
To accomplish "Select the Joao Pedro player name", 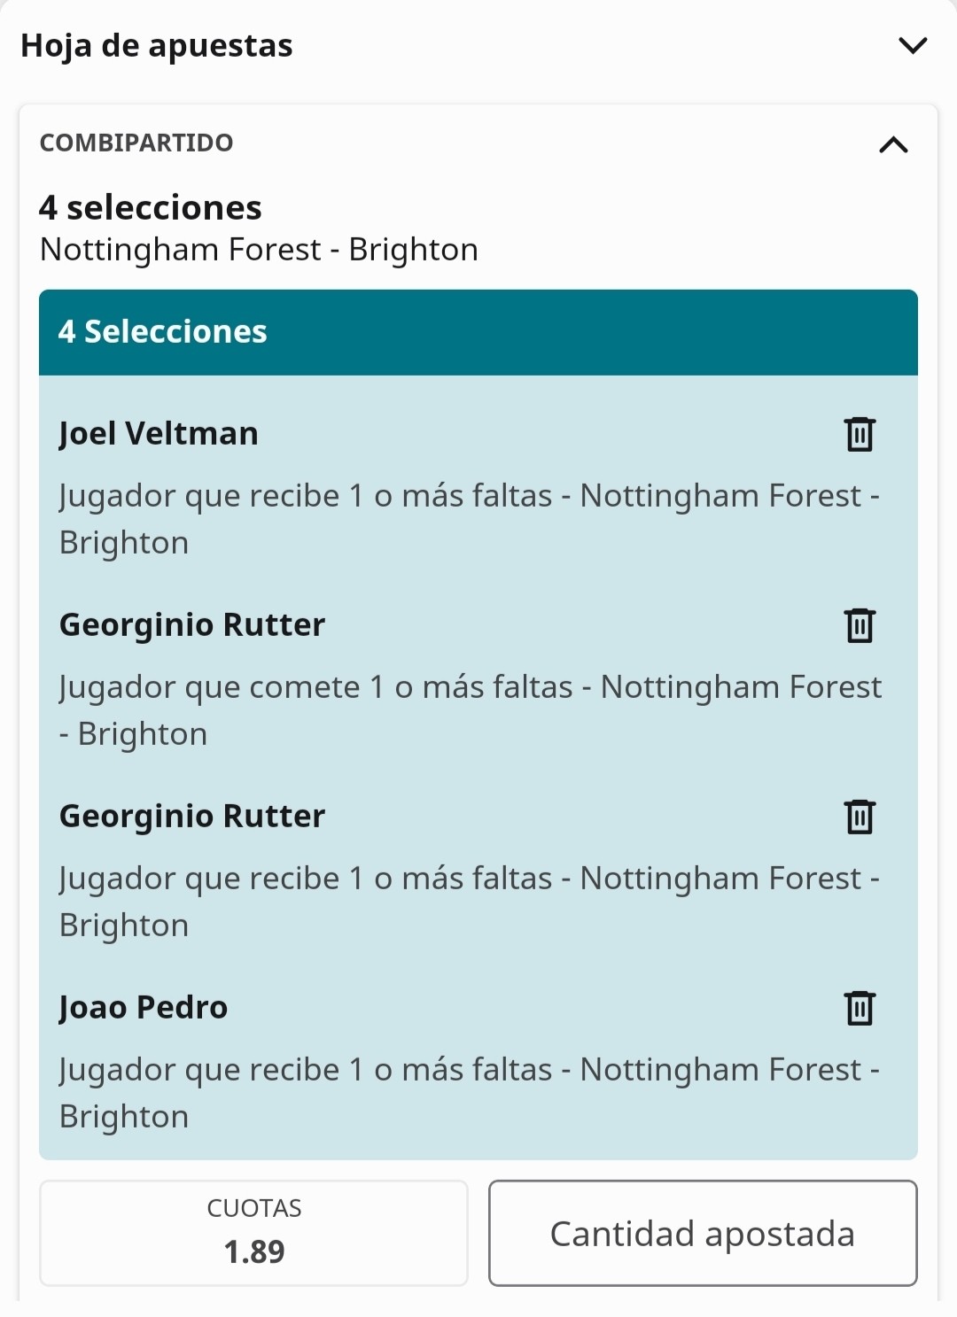I will click(144, 1008).
